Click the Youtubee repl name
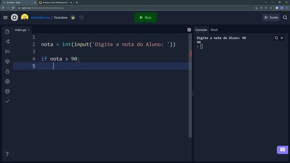290x163 pixels. pyautogui.click(x=60, y=18)
